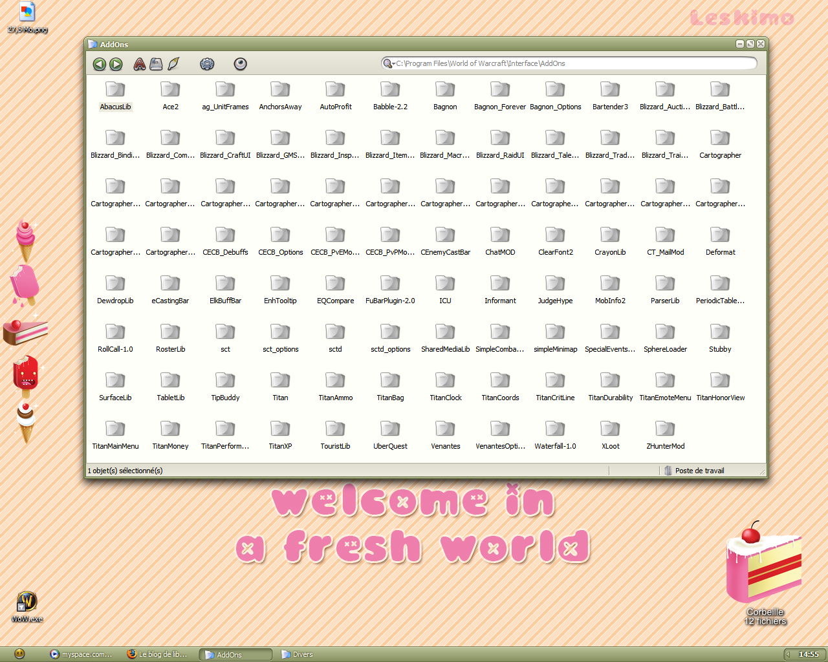The image size is (828, 662).
Task: Select the EQCompare folder
Action: tap(335, 290)
